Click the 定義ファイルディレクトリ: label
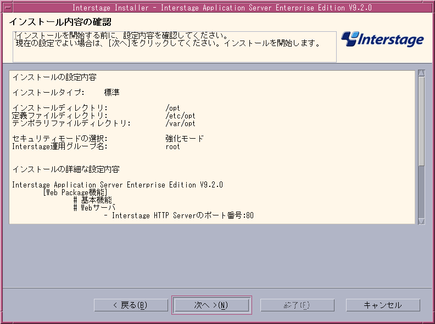This screenshot has width=435, height=324. (60, 116)
